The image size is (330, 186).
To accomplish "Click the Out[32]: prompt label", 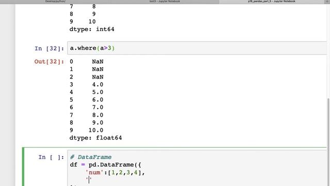I will [x=49, y=61].
